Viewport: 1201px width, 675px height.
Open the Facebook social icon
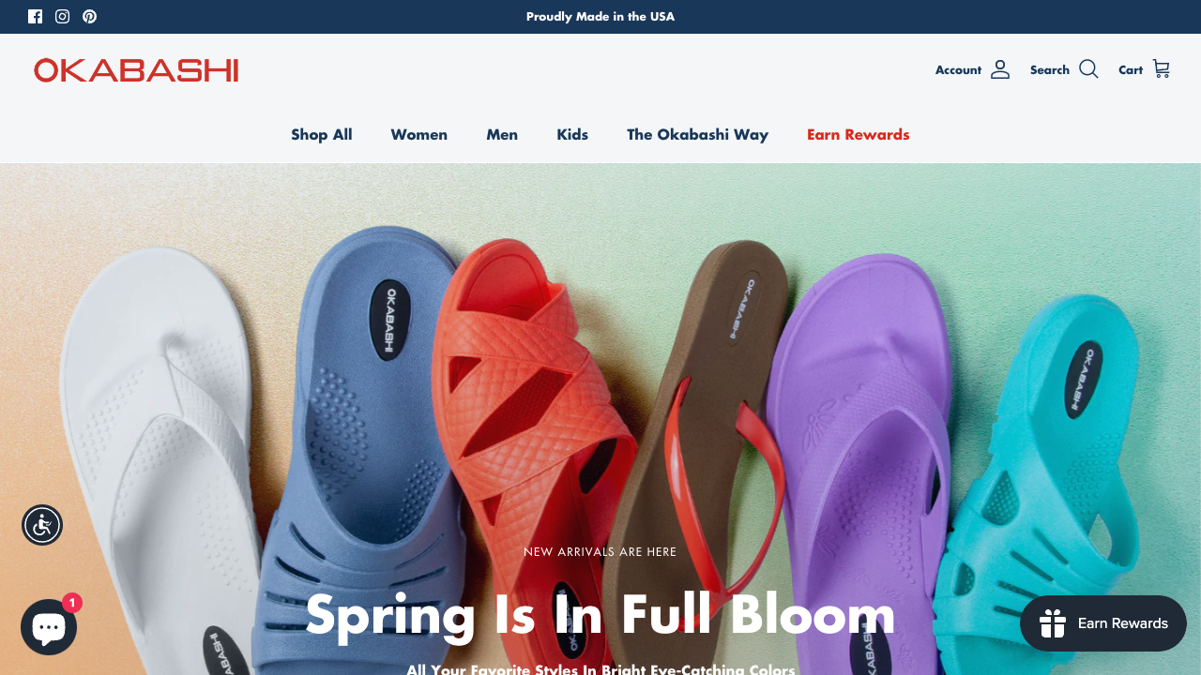tap(36, 16)
